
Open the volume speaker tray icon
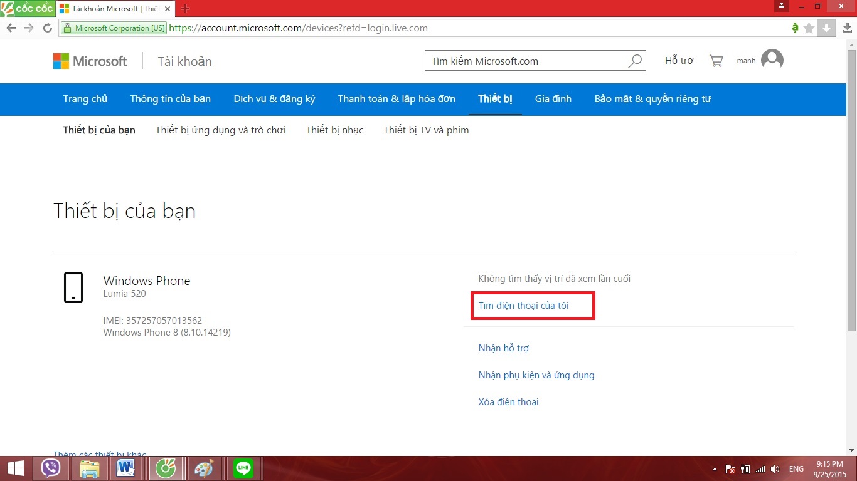(775, 469)
